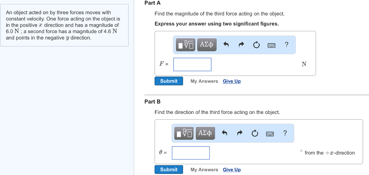Image resolution: width=369 pixels, height=175 pixels.
Task: Show Part B keyboard shortcuts
Action: [270, 134]
